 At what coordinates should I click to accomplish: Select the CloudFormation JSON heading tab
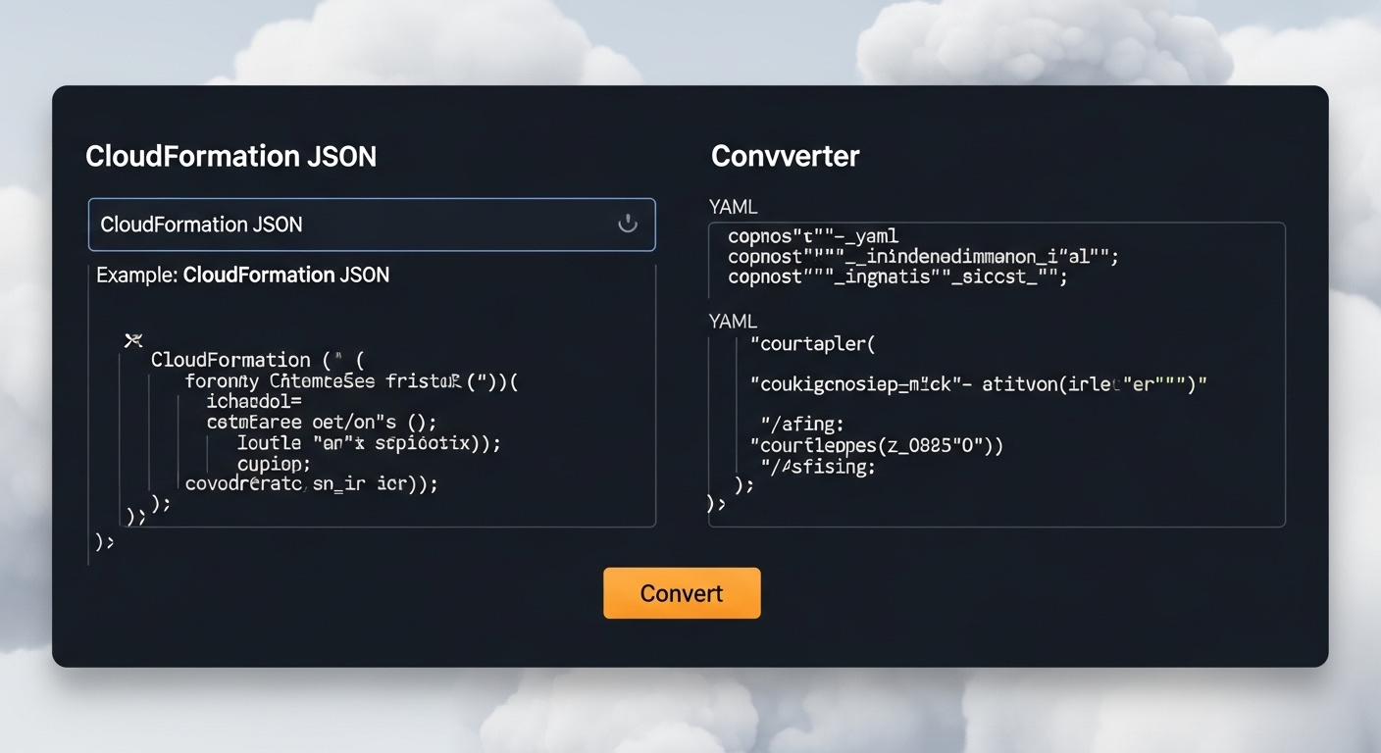click(231, 155)
